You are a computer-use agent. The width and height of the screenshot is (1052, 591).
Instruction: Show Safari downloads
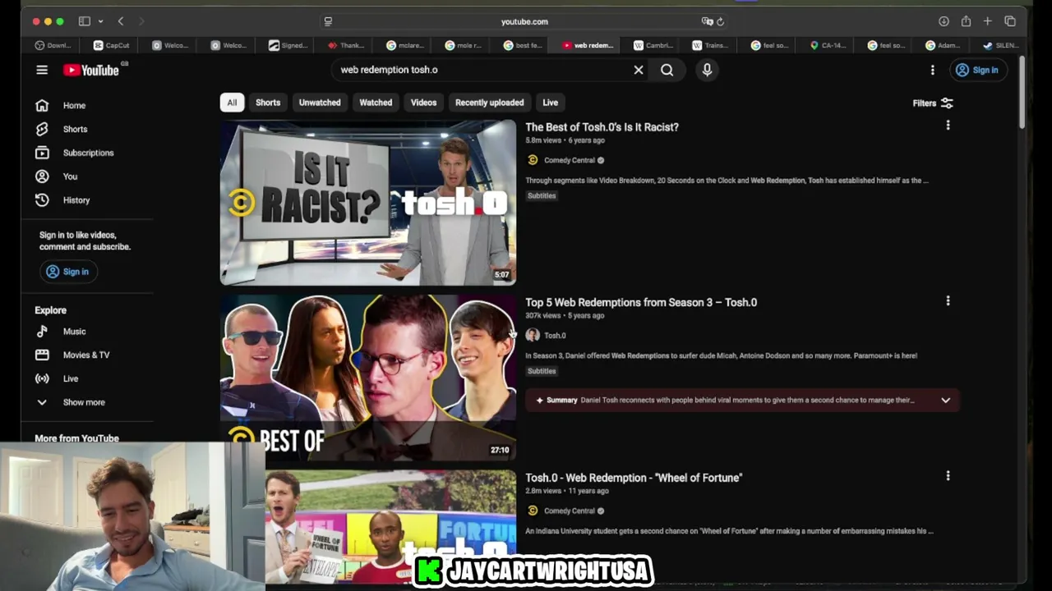point(944,21)
